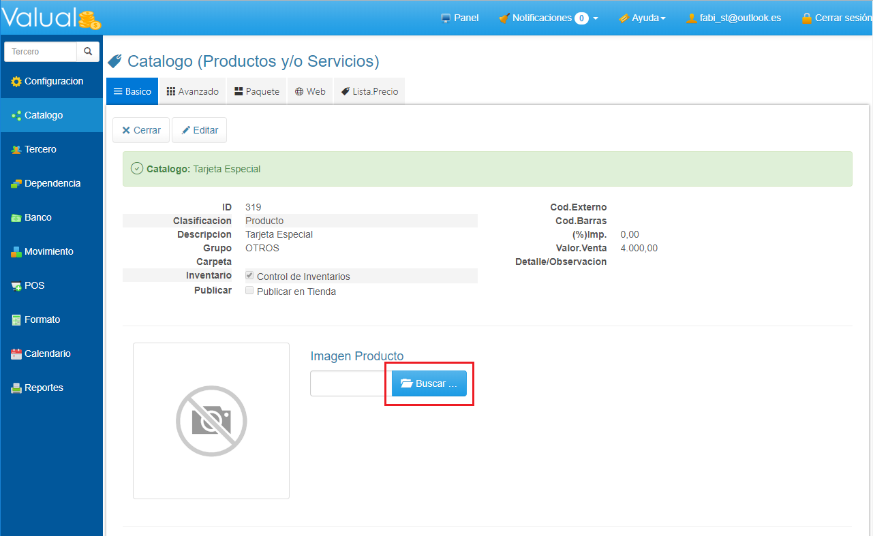Expand the Notificaciones dropdown
The height and width of the screenshot is (536, 873).
pyautogui.click(x=548, y=18)
